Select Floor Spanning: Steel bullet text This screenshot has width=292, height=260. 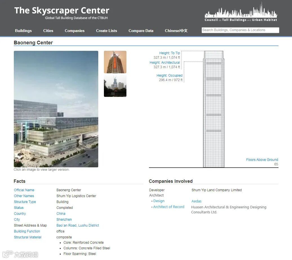pyautogui.click(x=79, y=254)
